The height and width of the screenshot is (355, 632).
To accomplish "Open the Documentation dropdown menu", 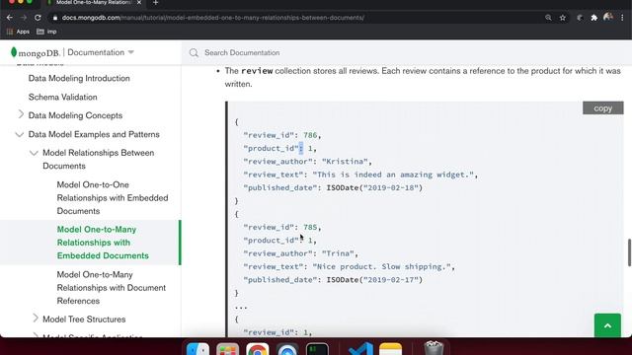I will [101, 52].
